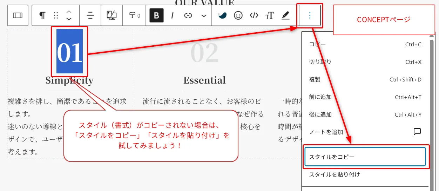Open the text alignment options

90,15
